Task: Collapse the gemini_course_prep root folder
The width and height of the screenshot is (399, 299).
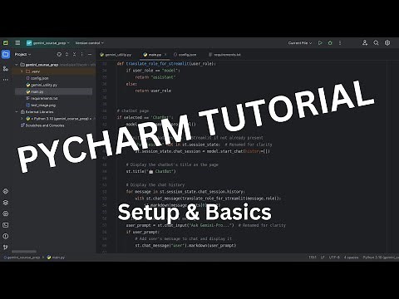Action: click(x=17, y=65)
